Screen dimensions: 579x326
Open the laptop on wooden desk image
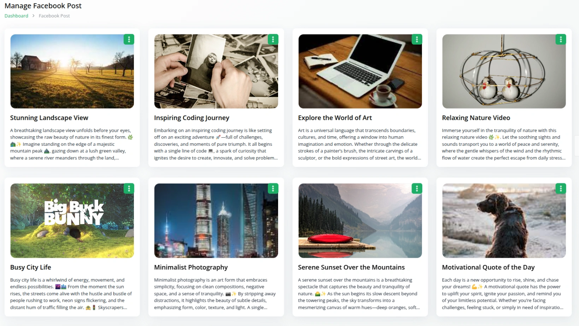click(x=360, y=71)
